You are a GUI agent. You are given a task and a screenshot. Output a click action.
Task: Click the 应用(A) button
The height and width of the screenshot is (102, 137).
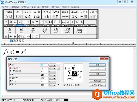97,81
